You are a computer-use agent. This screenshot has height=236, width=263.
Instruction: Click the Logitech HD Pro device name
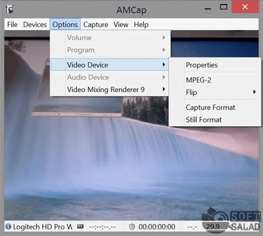pos(43,227)
